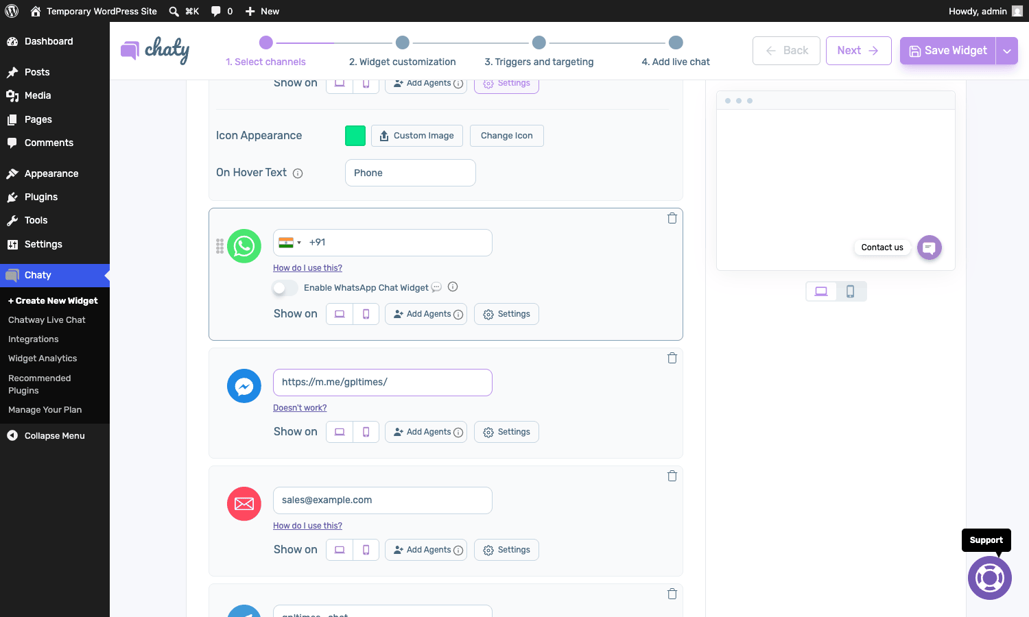Expand the Save Widget dropdown arrow
This screenshot has width=1029, height=617.
coord(1007,51)
